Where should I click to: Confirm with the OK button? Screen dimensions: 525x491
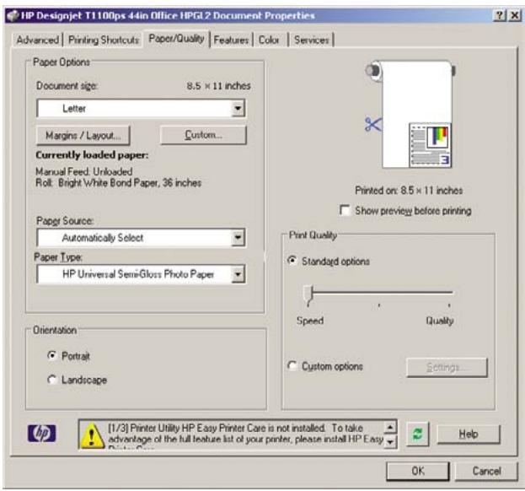tap(418, 471)
